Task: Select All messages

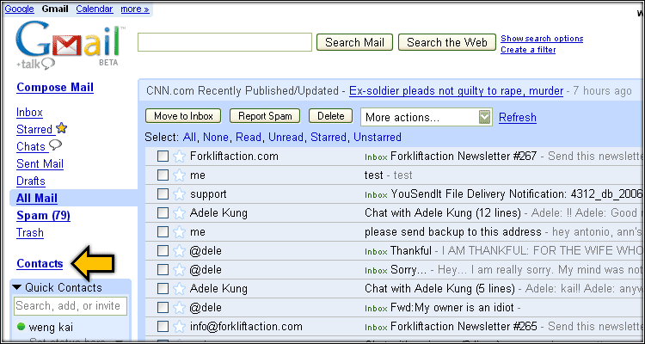Action: [x=189, y=137]
